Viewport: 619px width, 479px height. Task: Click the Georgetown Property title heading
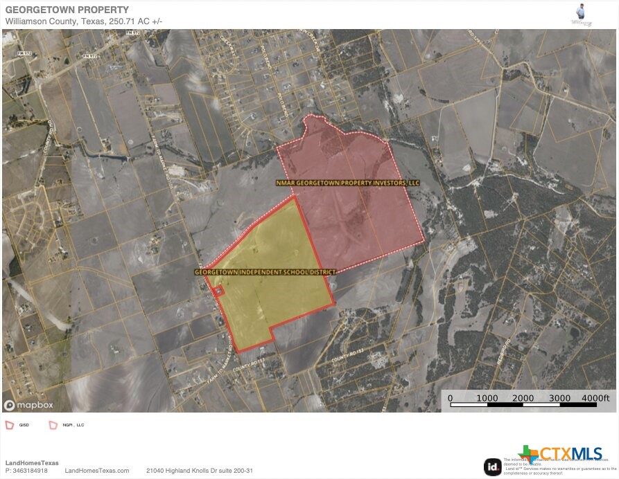tap(67, 10)
